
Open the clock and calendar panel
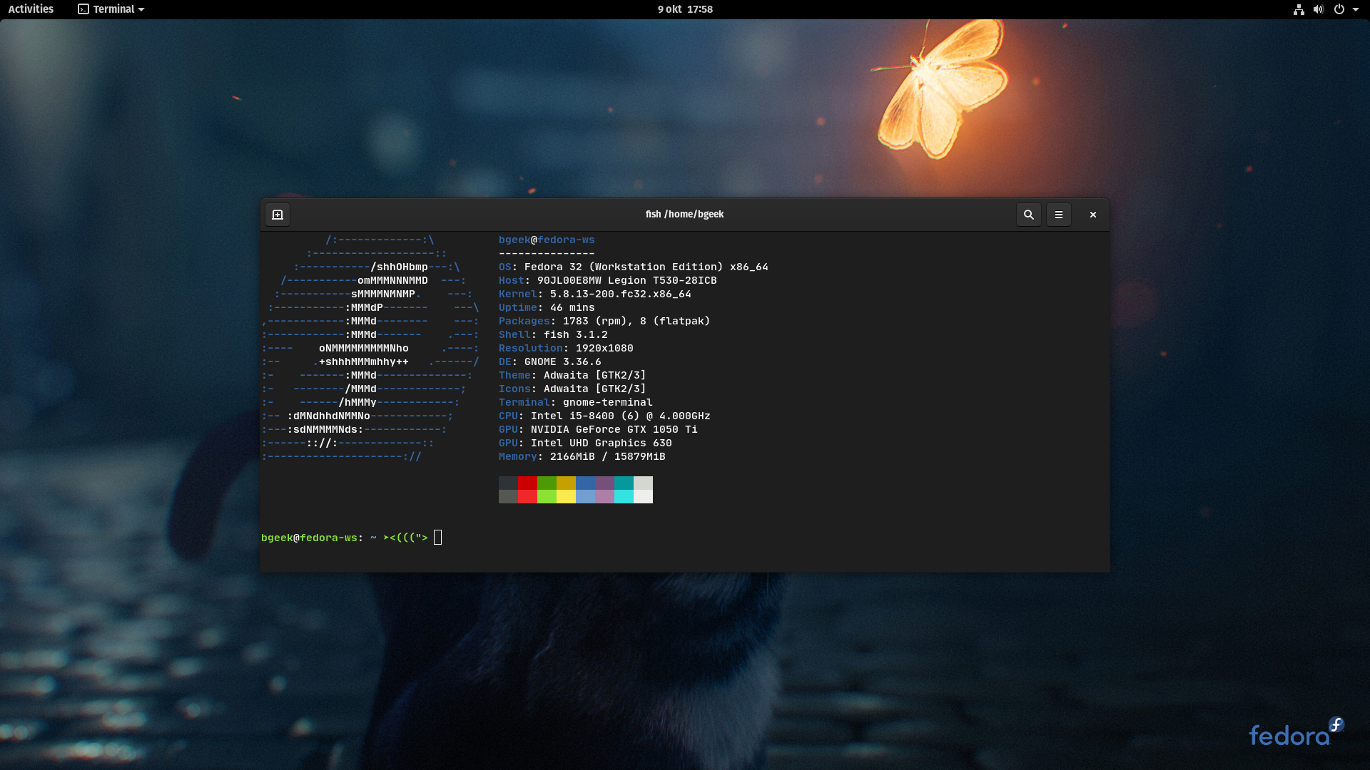[685, 9]
